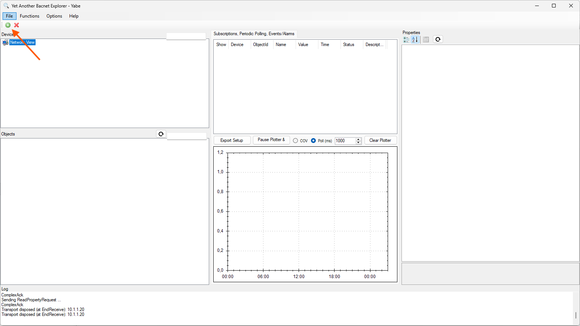This screenshot has width=580, height=326.
Task: Click the Export Setup button
Action: [x=232, y=140]
